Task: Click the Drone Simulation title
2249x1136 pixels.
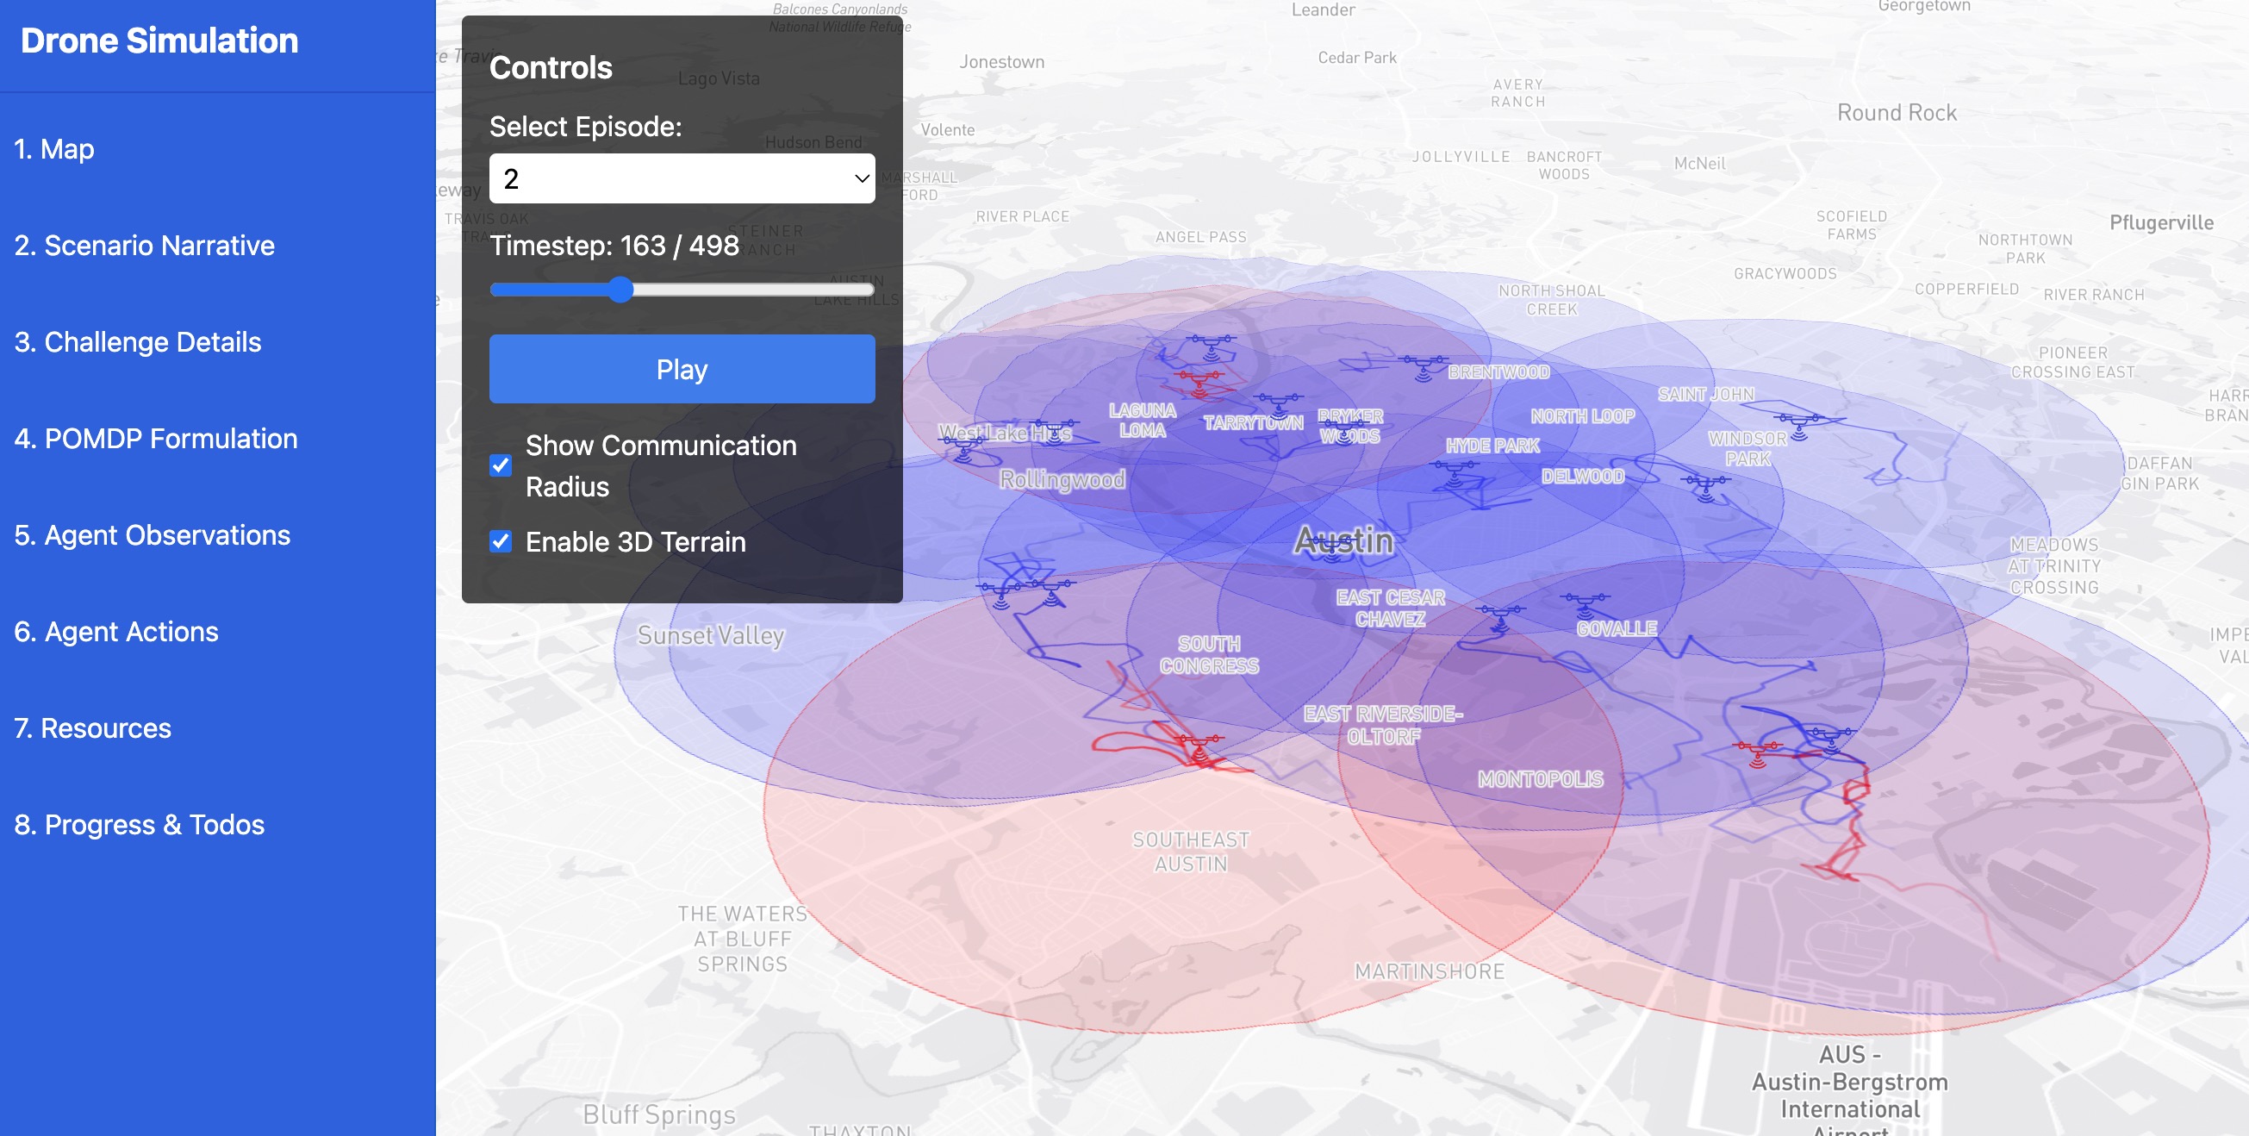Action: (159, 41)
